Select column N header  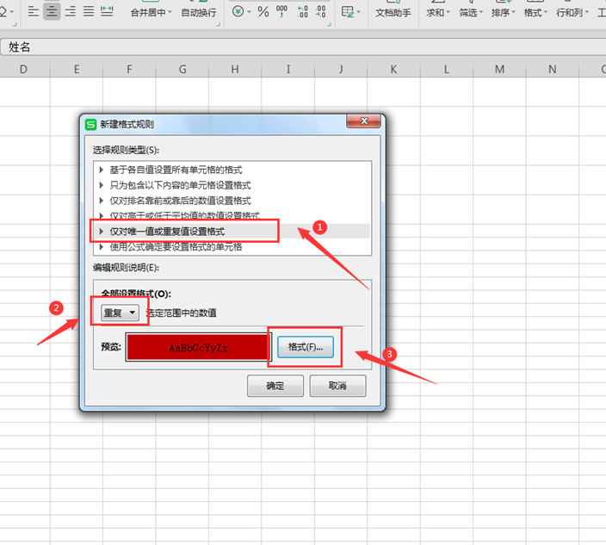(x=553, y=69)
